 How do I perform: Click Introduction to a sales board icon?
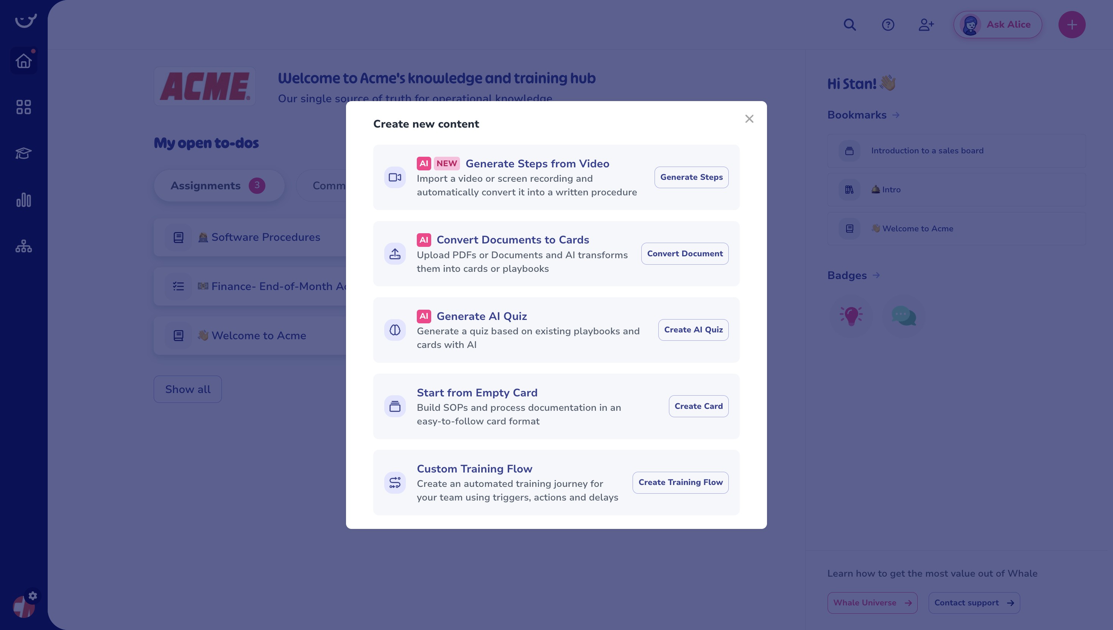click(849, 151)
